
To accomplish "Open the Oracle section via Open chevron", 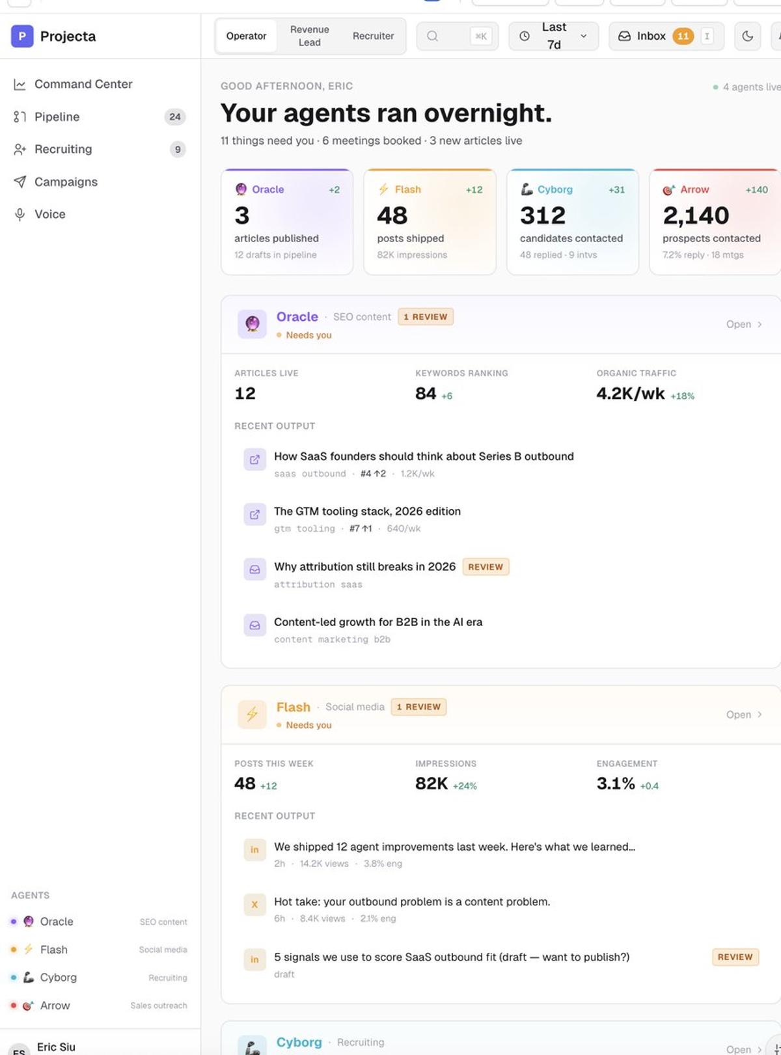I will (744, 324).
